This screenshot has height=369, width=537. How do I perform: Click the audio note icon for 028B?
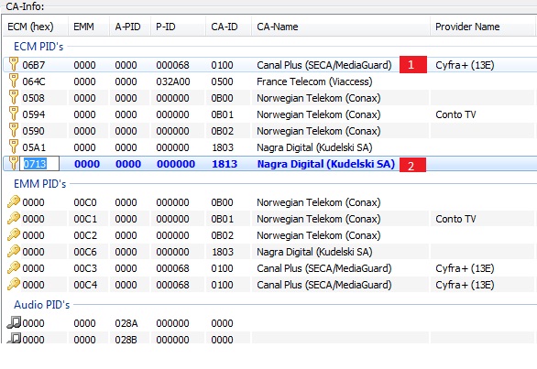[x=14, y=339]
